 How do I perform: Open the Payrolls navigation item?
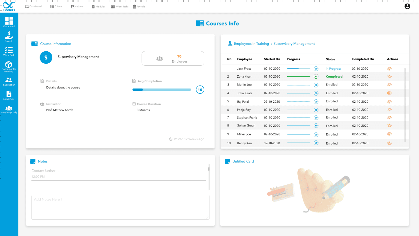pos(139,6)
